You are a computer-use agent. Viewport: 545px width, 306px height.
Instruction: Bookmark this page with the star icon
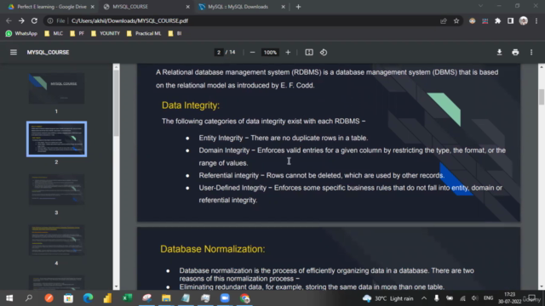coord(456,21)
